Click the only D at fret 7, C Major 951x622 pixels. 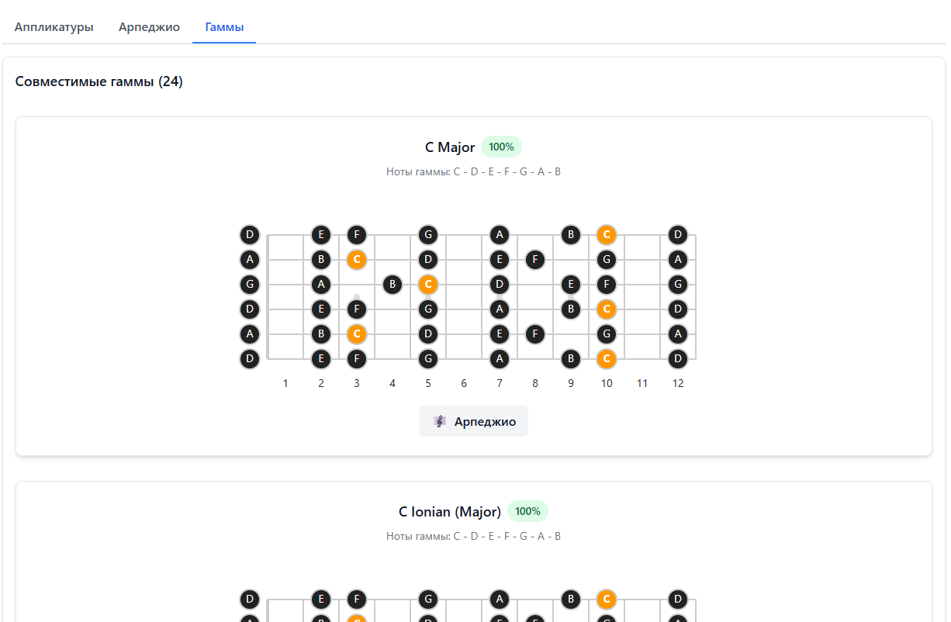tap(500, 284)
